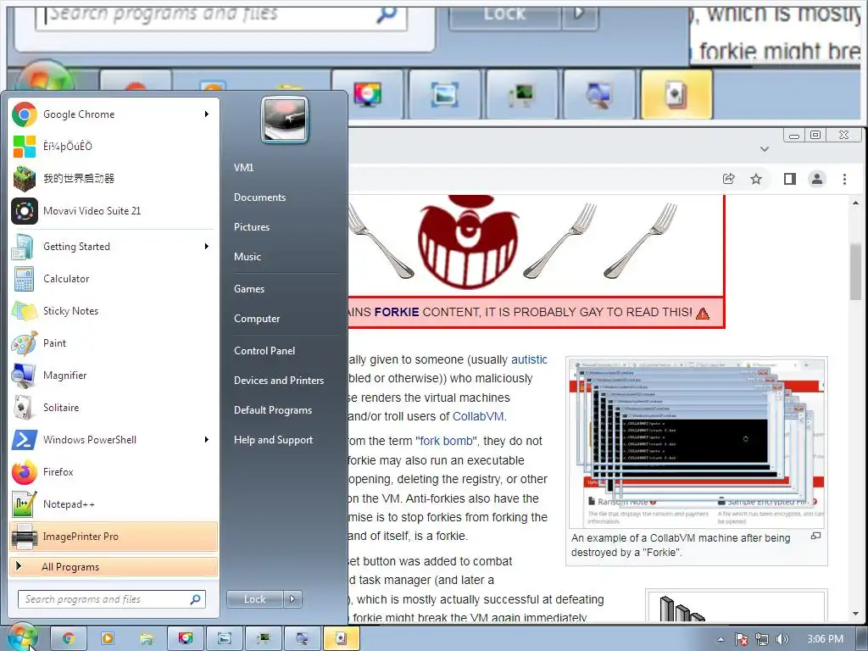This screenshot has width=868, height=651.
Task: Open the Action Center flag in the tray
Action: pos(741,639)
